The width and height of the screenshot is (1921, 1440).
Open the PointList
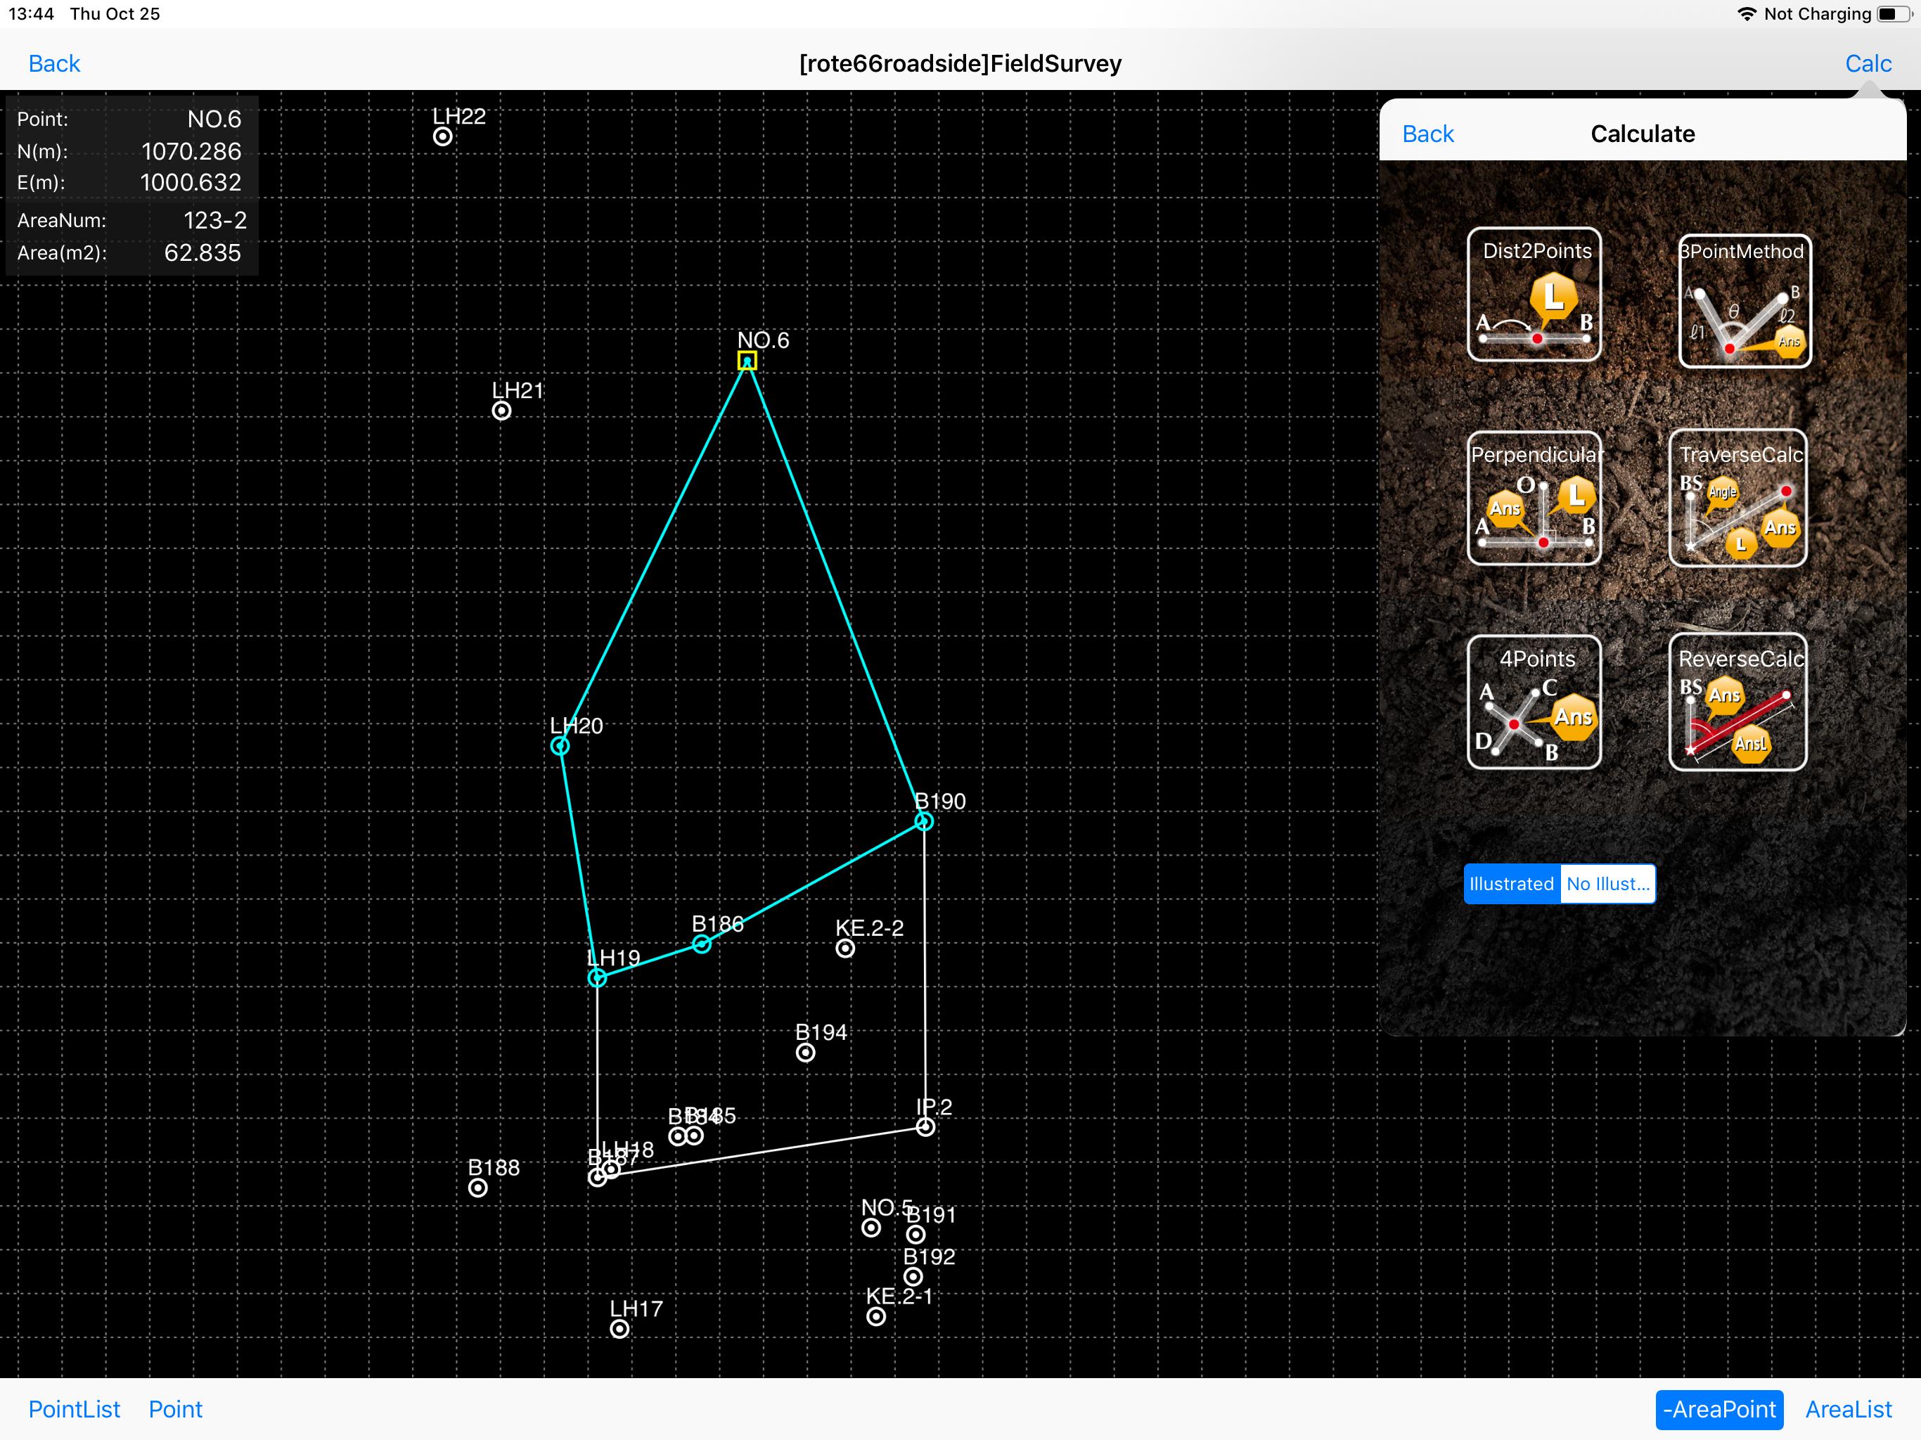[x=74, y=1409]
